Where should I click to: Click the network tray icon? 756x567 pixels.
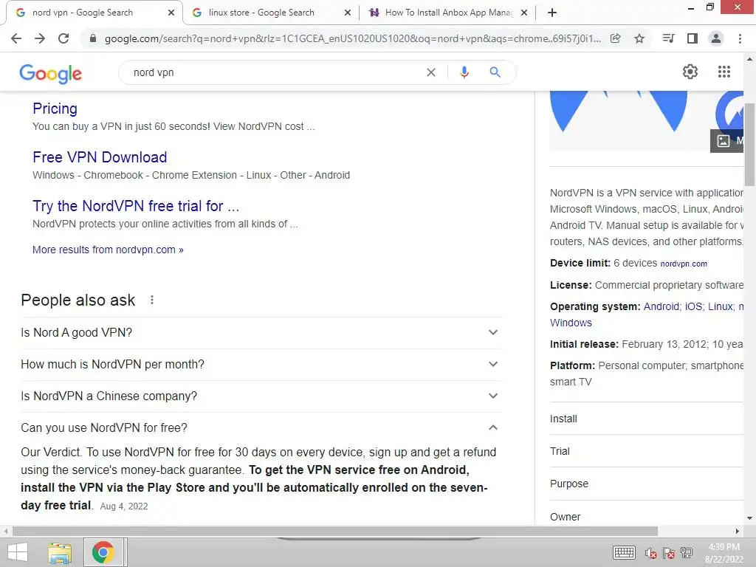point(687,553)
